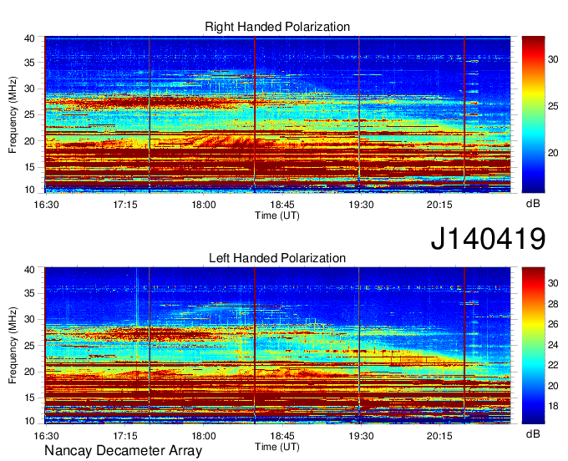Click the 35 MHz tick on Right Handed plot
Viewport: 568px width, 461px height.
coord(30,63)
